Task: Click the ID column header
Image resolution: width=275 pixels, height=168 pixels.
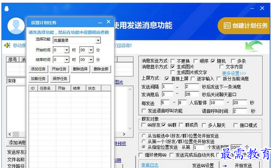Action: [x=33, y=88]
